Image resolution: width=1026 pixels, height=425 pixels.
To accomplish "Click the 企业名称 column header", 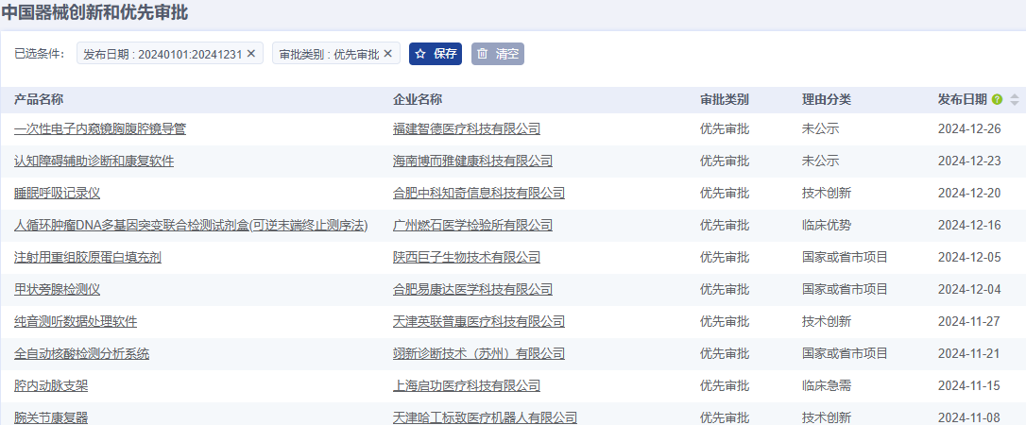I will click(418, 100).
